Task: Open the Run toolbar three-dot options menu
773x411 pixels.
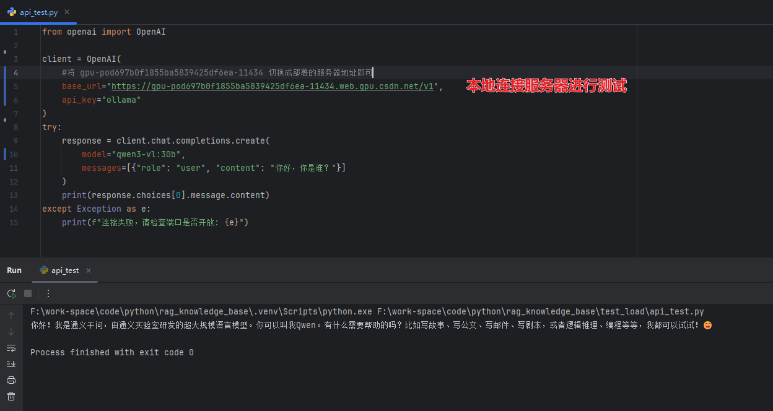Action: 48,293
